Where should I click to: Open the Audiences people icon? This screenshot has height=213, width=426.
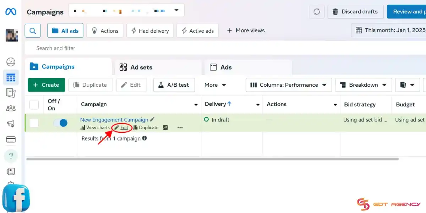(x=11, y=108)
